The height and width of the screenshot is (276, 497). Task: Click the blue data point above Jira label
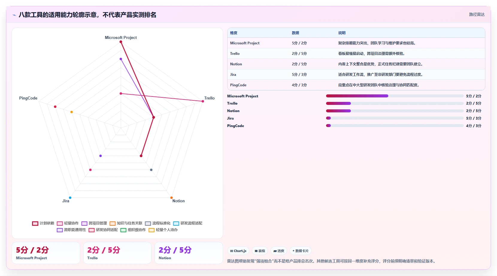click(x=70, y=198)
